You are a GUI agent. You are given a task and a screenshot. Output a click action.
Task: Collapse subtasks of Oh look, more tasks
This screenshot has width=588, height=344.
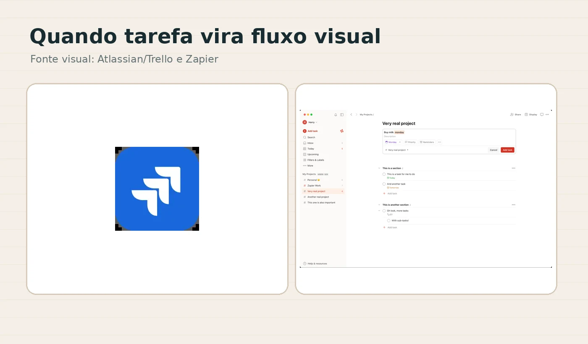379,211
